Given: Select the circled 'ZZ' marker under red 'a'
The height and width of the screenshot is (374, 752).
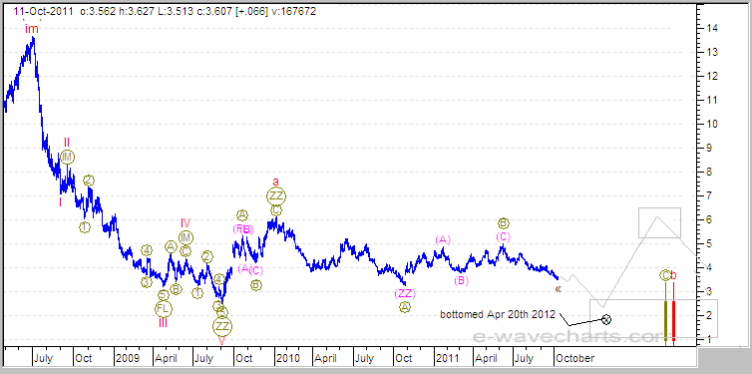Looking at the screenshot, I should 276,195.
